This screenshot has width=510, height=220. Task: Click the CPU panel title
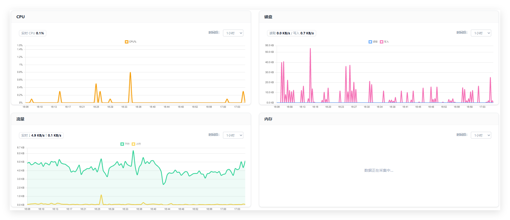(x=20, y=17)
